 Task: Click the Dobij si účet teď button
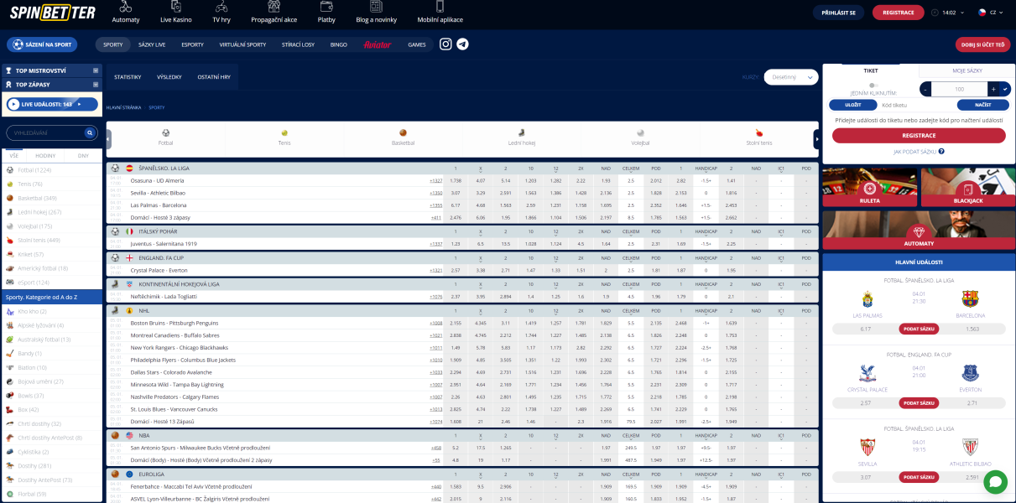pos(982,44)
